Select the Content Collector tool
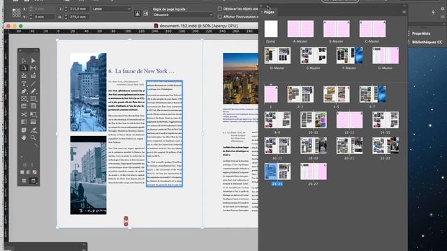Viewport: 447px width, 251px height. 24,75
